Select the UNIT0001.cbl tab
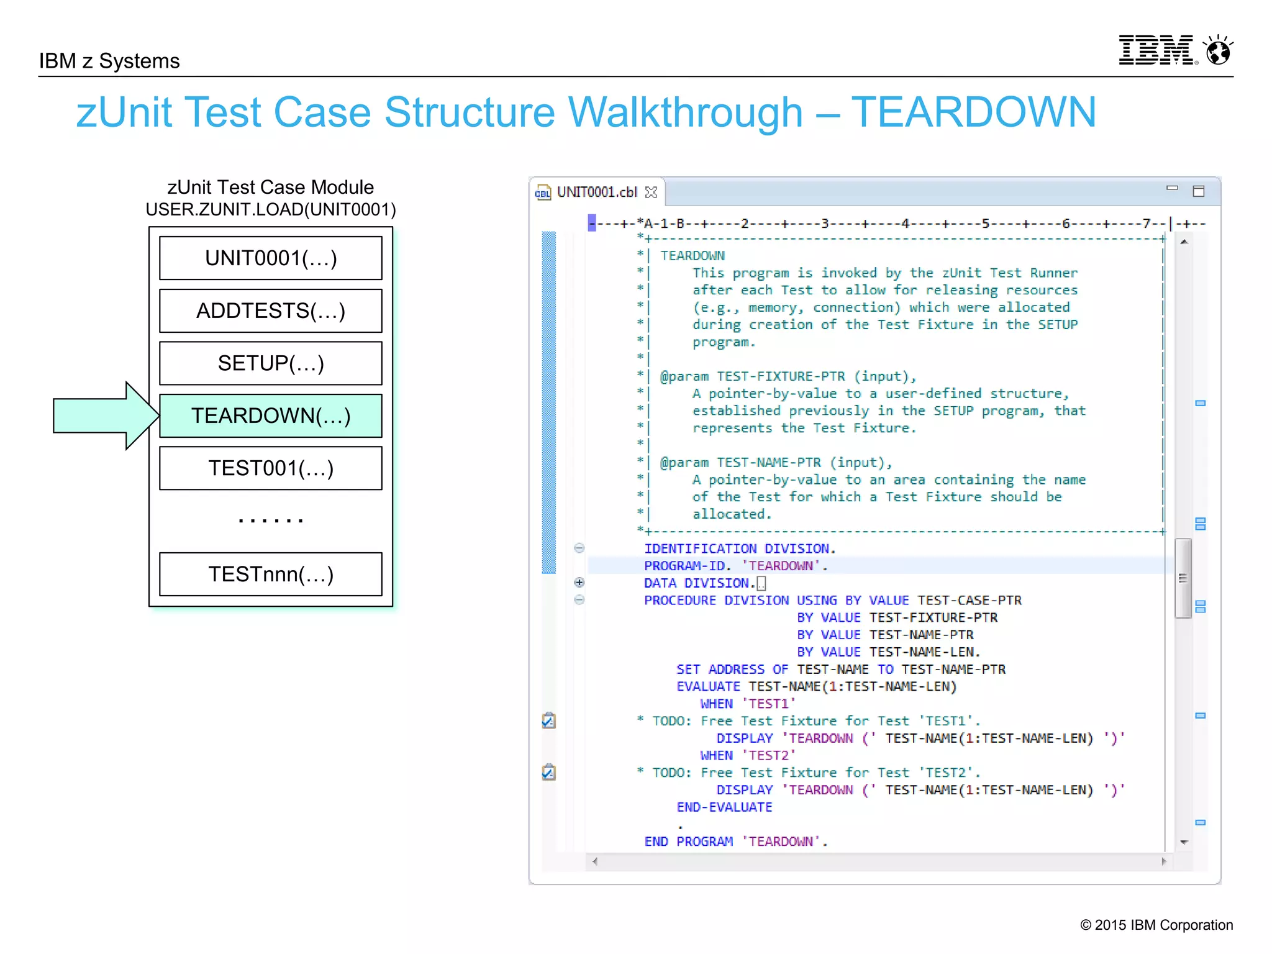The width and height of the screenshot is (1272, 954). (596, 193)
